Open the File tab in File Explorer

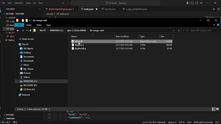pos(19,25)
